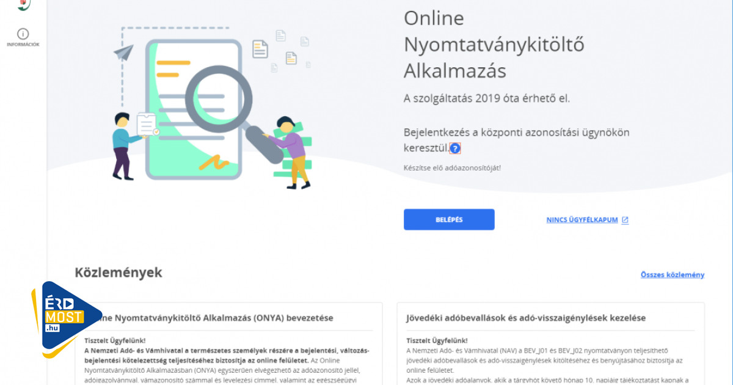Click the coat of arms logo

[23, 4]
